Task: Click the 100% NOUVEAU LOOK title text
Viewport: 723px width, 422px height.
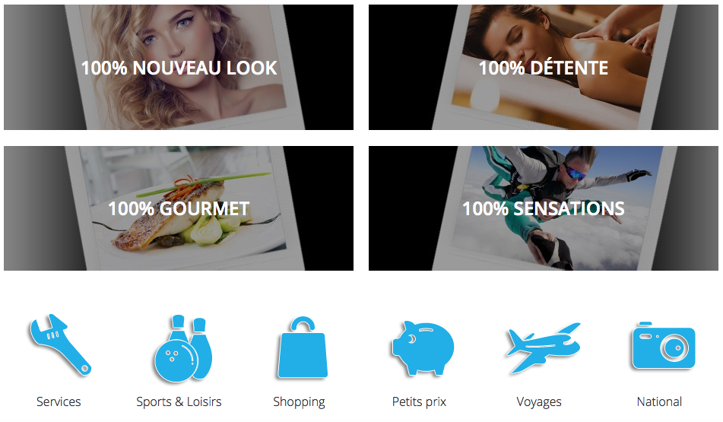Action: [179, 68]
